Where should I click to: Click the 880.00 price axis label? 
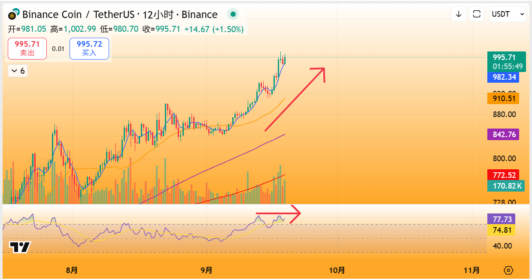(504, 114)
